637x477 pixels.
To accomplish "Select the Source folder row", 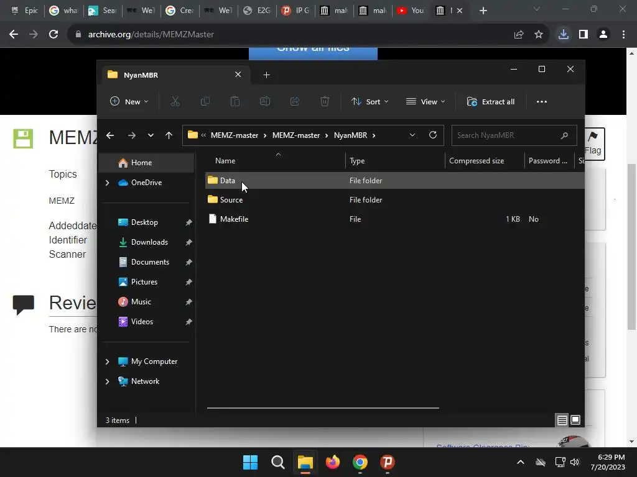I will click(x=394, y=199).
